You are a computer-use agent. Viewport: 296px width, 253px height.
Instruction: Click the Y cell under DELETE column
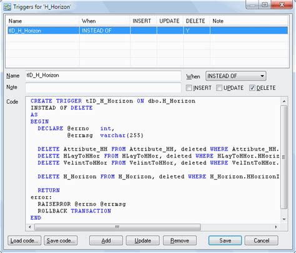click(x=197, y=31)
